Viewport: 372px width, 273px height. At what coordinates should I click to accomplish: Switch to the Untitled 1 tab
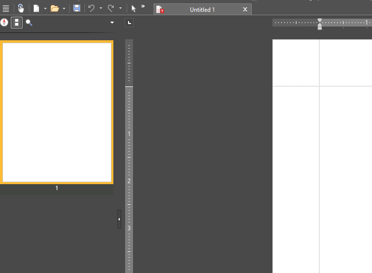(x=202, y=9)
